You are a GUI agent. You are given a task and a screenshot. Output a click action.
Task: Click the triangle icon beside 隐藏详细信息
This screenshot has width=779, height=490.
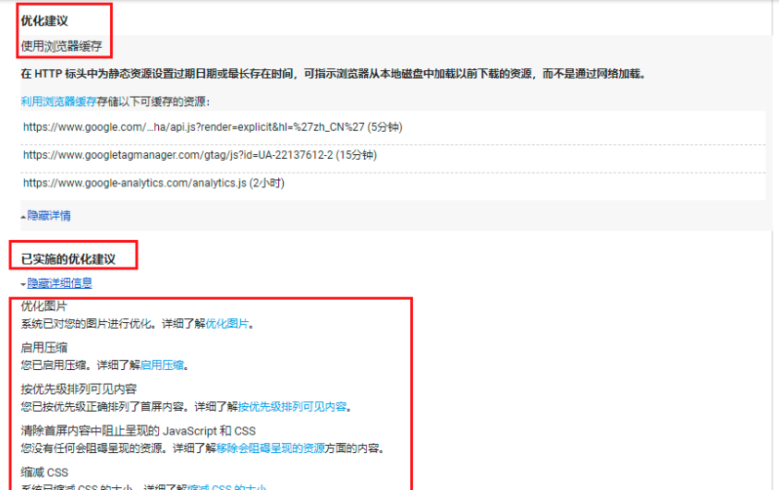click(23, 284)
